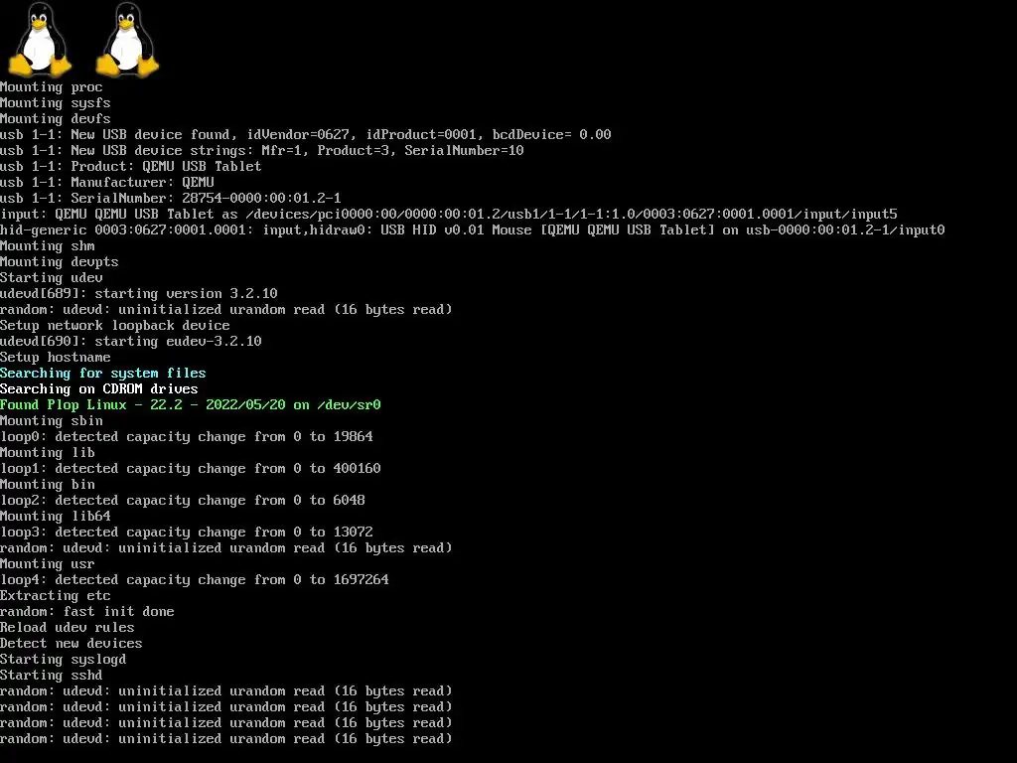Click the 'hid-generic 0003:0627:0001.0001' line
Screen dimensions: 1017x763
473,230
